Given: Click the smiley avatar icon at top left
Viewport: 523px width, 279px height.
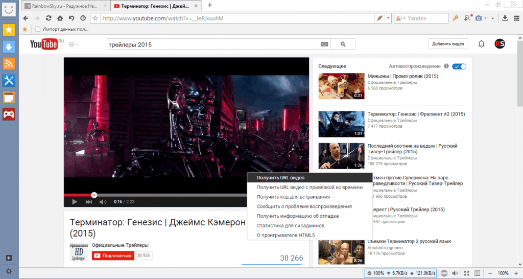Looking at the screenshot, I should (x=9, y=9).
